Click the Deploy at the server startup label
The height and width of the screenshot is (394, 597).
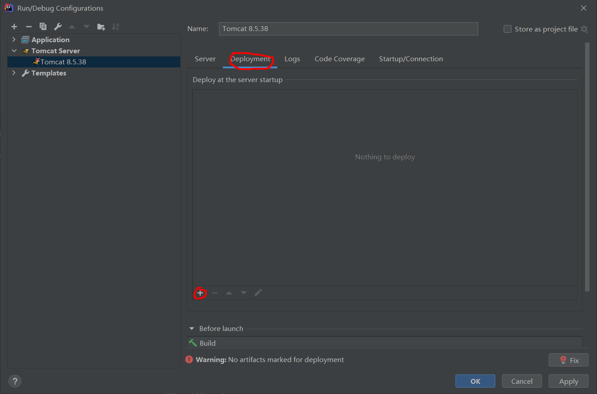coord(237,80)
